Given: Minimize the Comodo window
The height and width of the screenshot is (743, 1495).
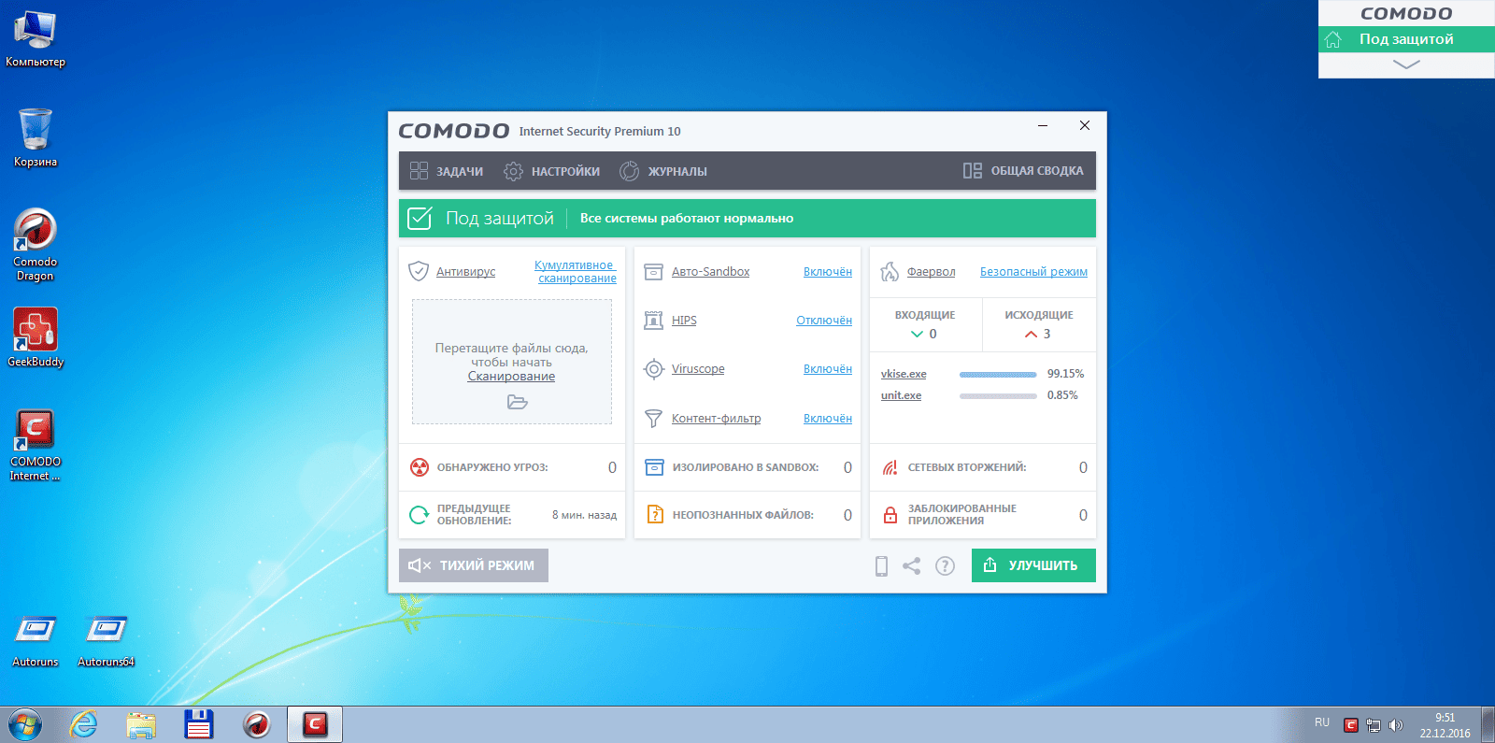Looking at the screenshot, I should (1043, 125).
